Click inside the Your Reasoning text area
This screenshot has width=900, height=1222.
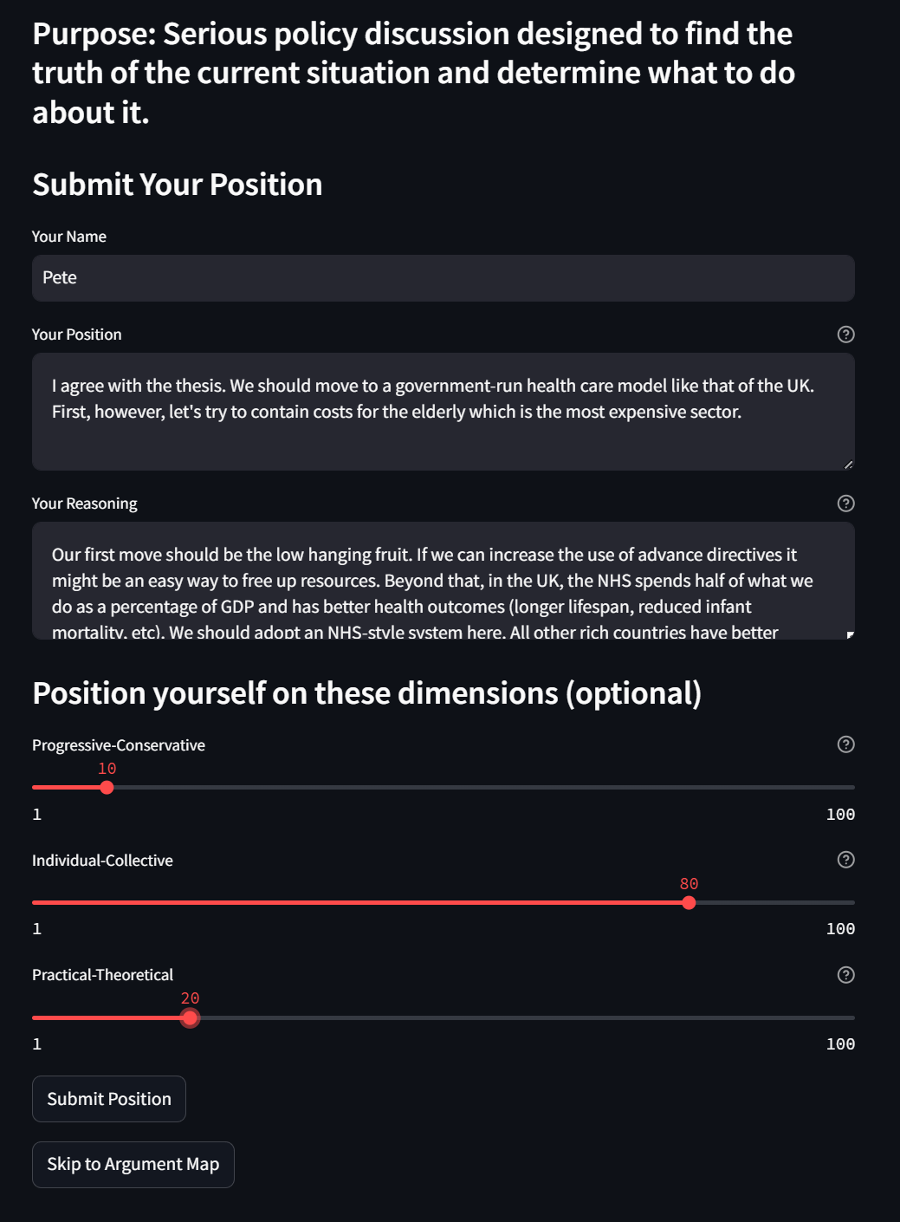coord(443,581)
